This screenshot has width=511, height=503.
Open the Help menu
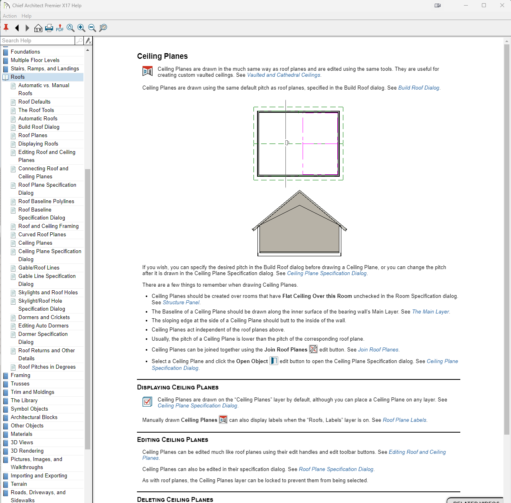click(x=26, y=16)
